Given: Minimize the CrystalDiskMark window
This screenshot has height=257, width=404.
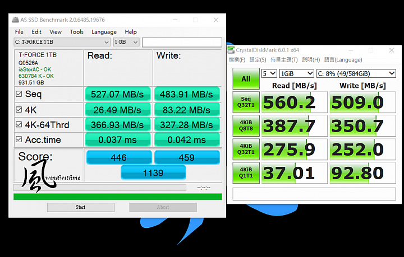Looking at the screenshot, I should [x=351, y=50].
